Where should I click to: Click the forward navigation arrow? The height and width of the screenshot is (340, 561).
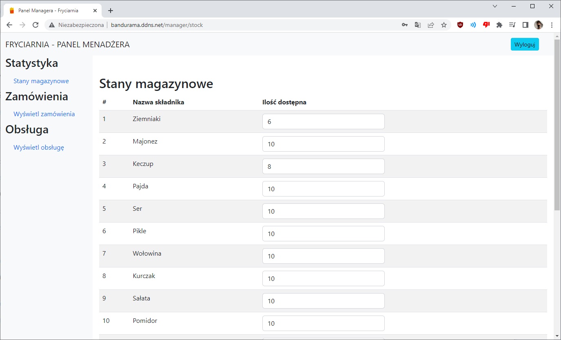22,25
